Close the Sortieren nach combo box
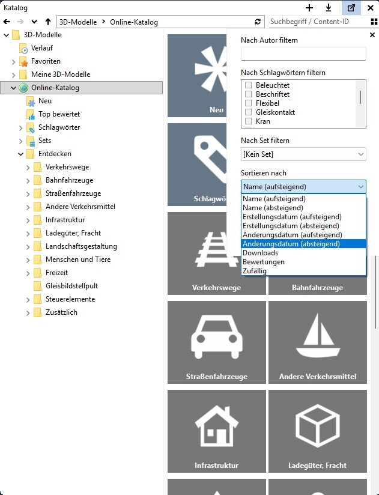379x495 pixels. (x=303, y=187)
